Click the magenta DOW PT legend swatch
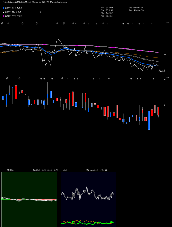Image resolution: width=172 pixels, height=227 pixels. click(x=3, y=16)
